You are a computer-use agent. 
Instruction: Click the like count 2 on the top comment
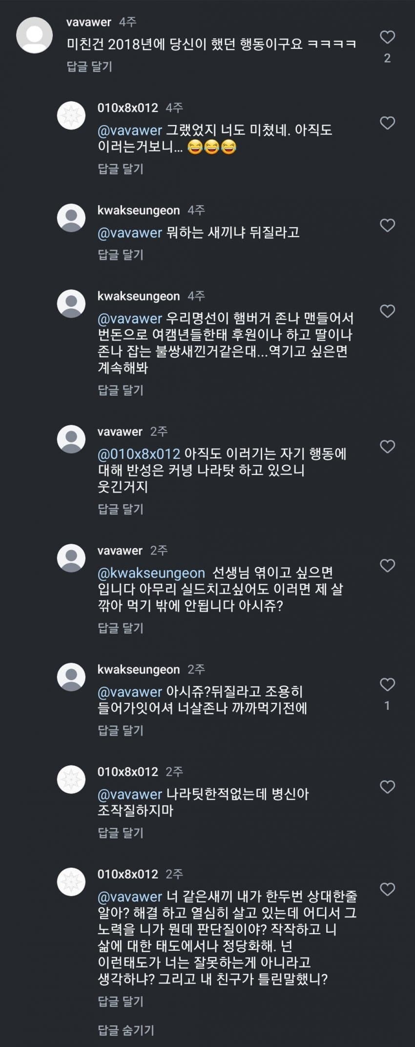point(388,57)
